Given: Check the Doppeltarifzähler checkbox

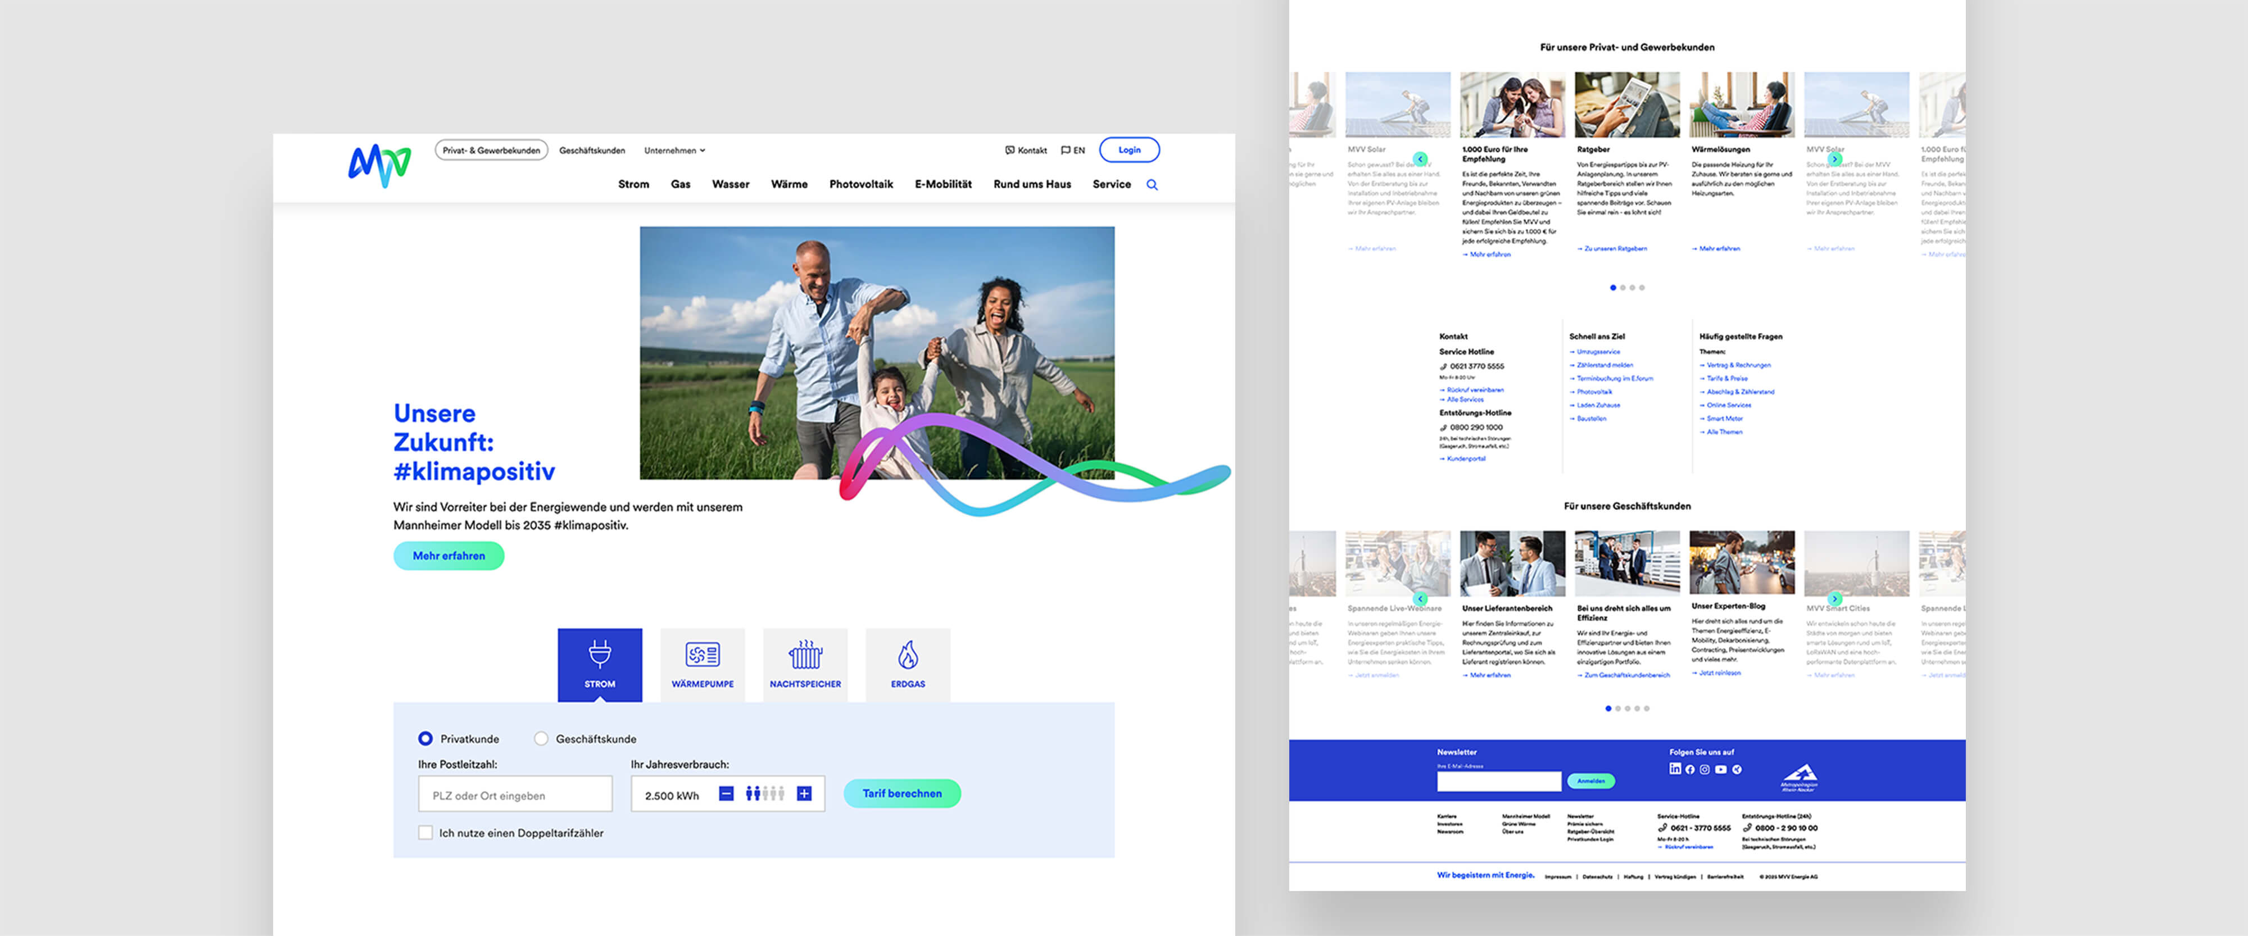Looking at the screenshot, I should (x=425, y=833).
